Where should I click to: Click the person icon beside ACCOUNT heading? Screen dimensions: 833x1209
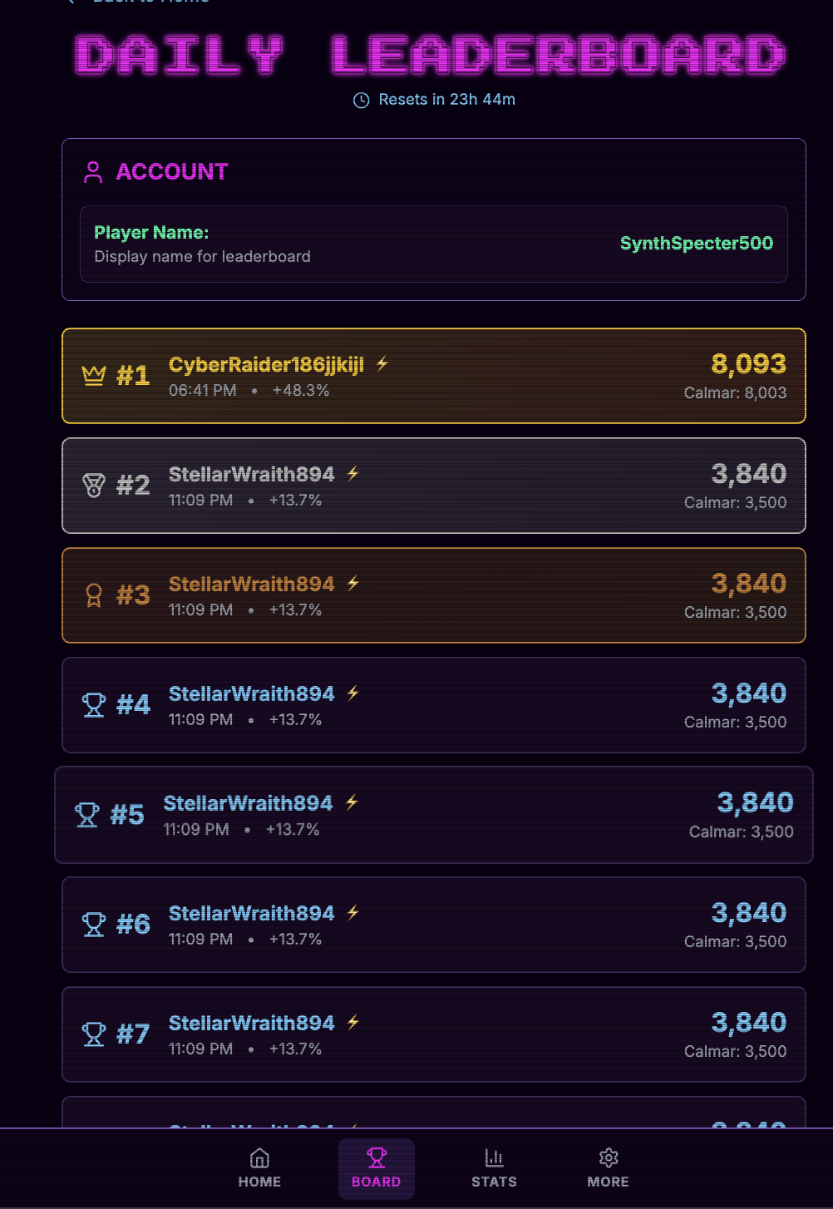click(93, 172)
